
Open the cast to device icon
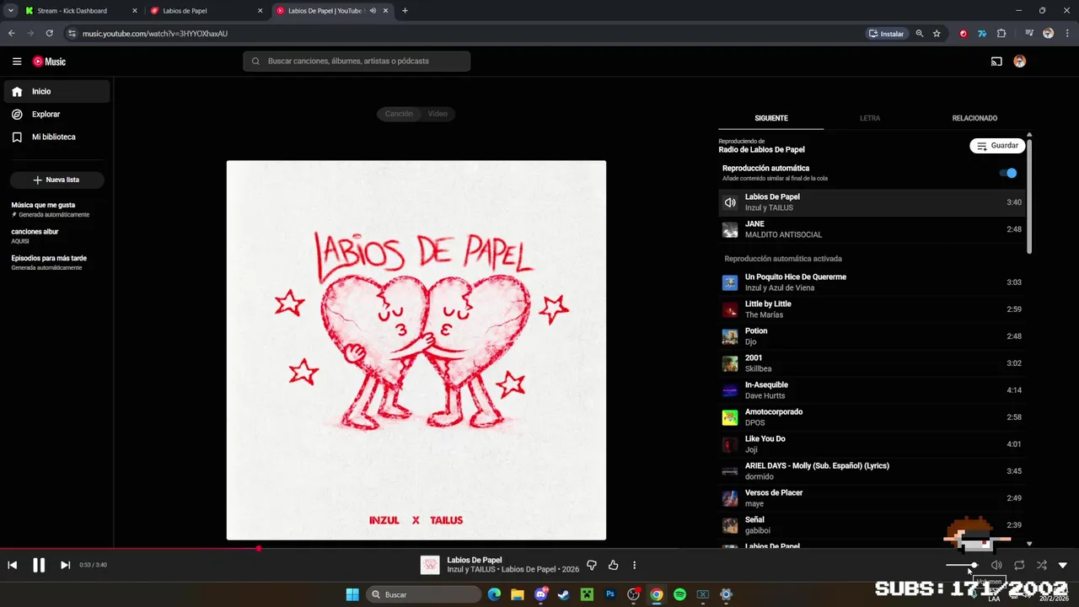[x=996, y=62]
